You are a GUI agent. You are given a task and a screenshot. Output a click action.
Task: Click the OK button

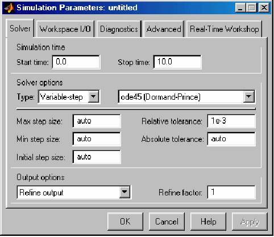[x=125, y=222]
